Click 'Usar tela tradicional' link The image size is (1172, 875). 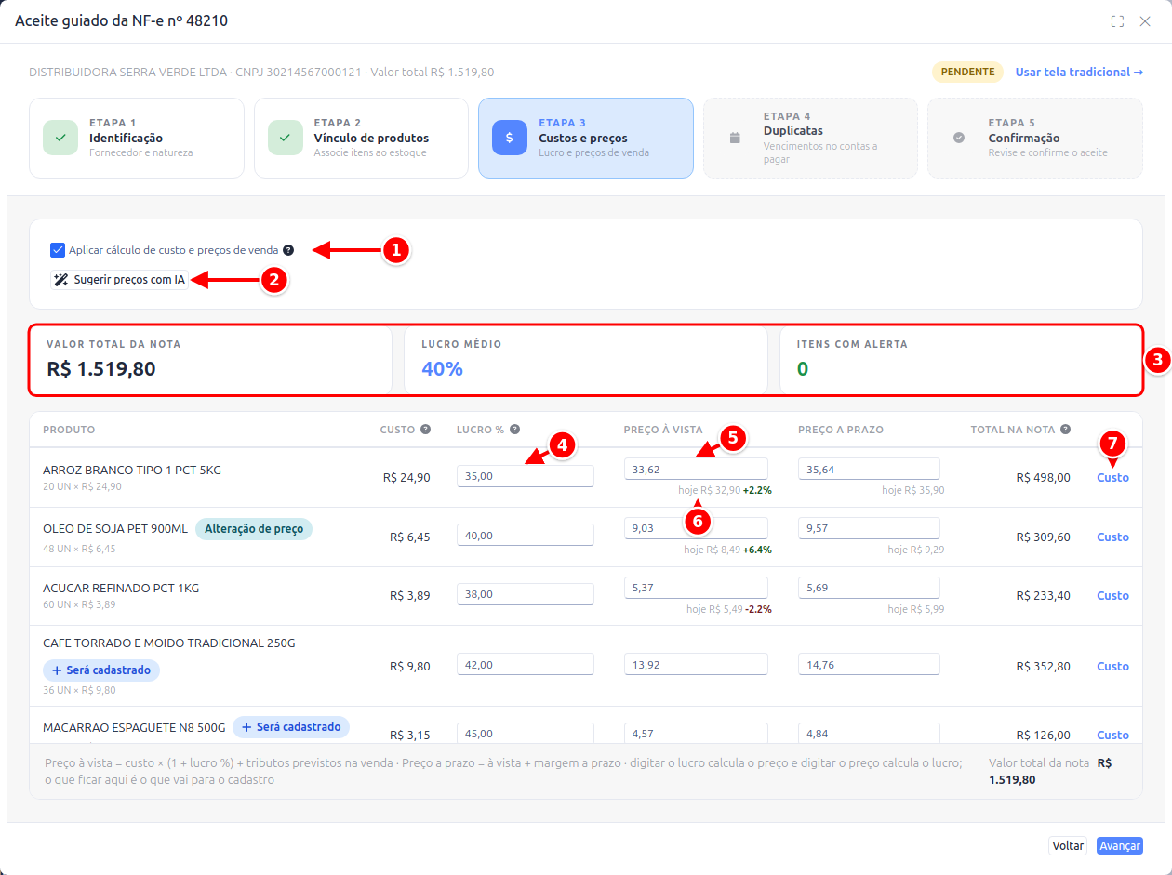click(1079, 72)
